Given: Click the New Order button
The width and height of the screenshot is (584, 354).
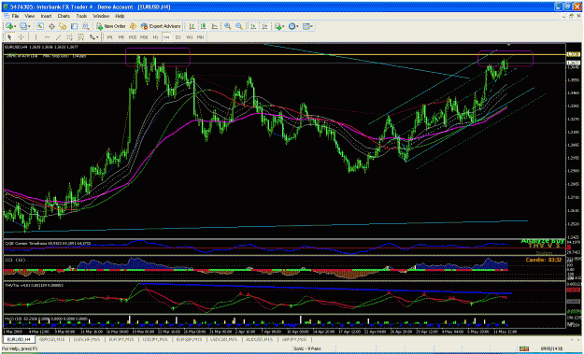Looking at the screenshot, I should coord(110,26).
